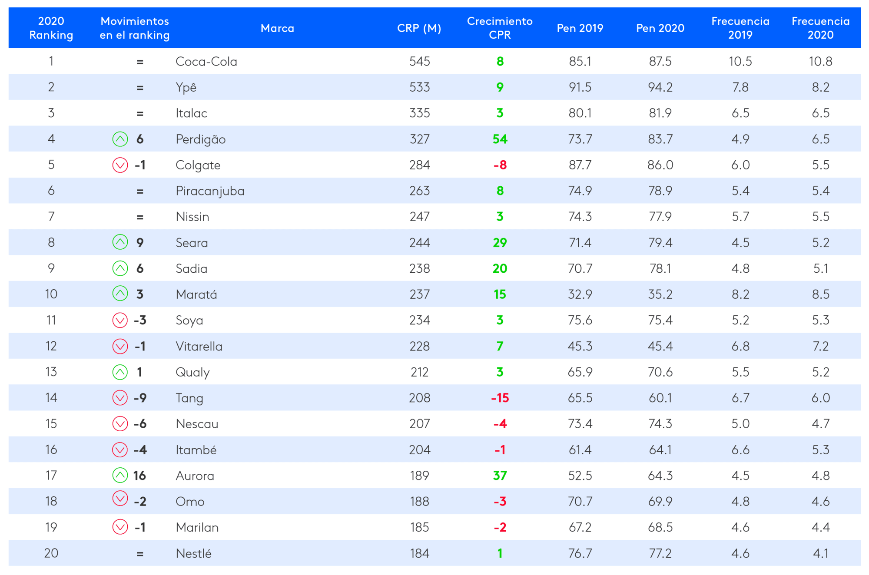Click the CRP (M) column header

click(419, 28)
